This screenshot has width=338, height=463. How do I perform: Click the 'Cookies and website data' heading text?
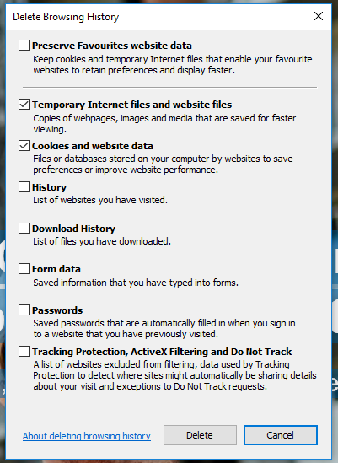93,146
